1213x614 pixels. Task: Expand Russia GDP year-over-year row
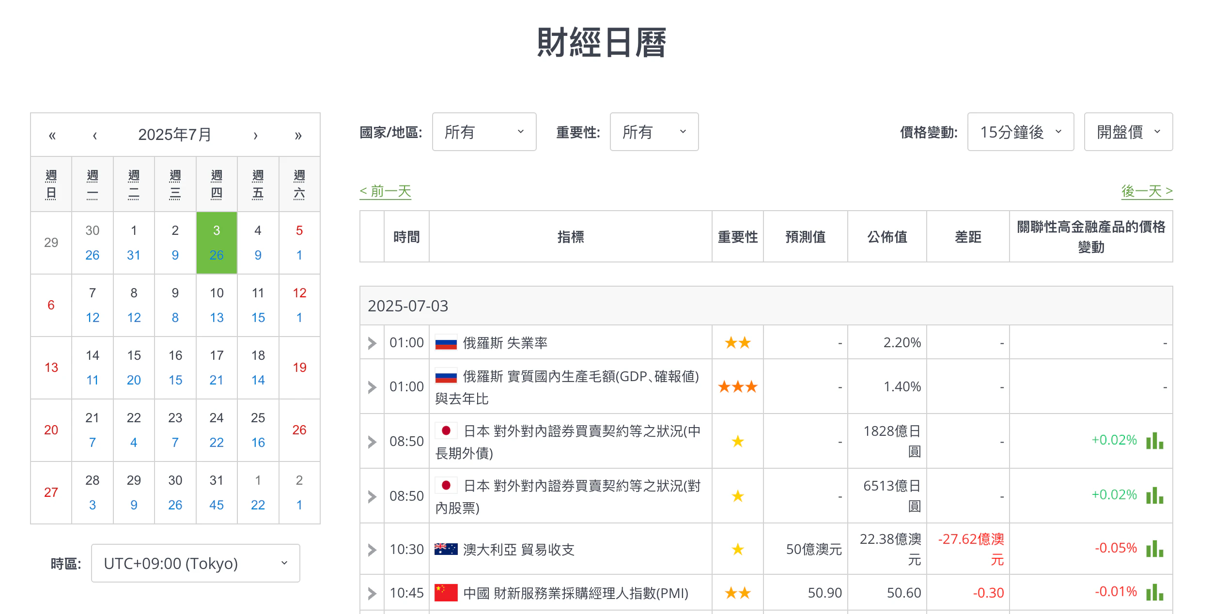(372, 387)
